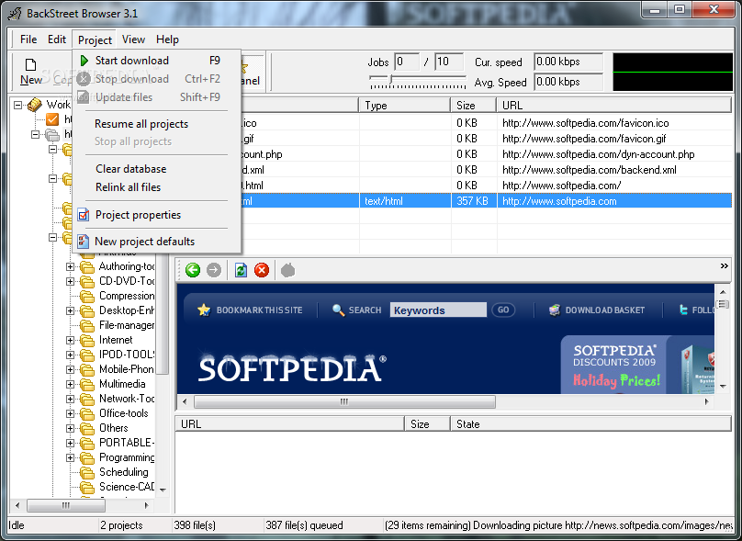Show more browser toolbar buttons via the chevron
This screenshot has height=541, width=742.
(x=724, y=266)
